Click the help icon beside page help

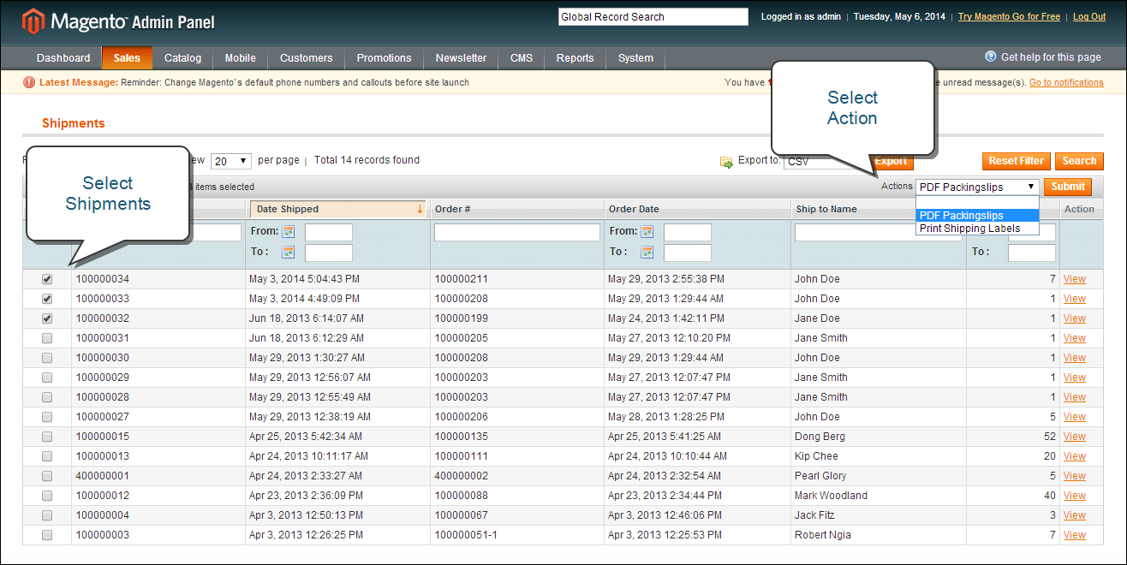(991, 56)
